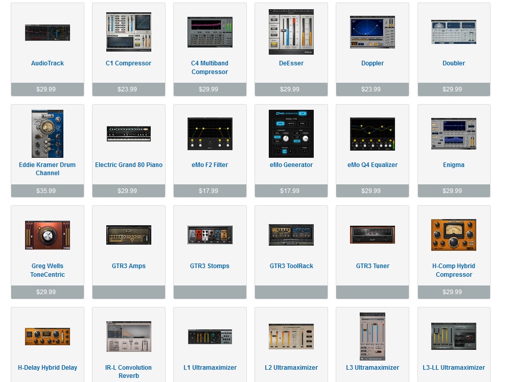
Task: Open the DeEsser plugin image
Action: [x=291, y=32]
